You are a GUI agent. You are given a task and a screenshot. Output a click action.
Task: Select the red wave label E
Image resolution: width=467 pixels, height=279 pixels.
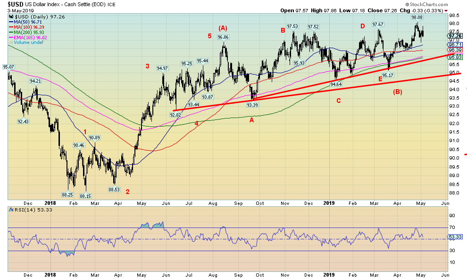pyautogui.click(x=380, y=80)
